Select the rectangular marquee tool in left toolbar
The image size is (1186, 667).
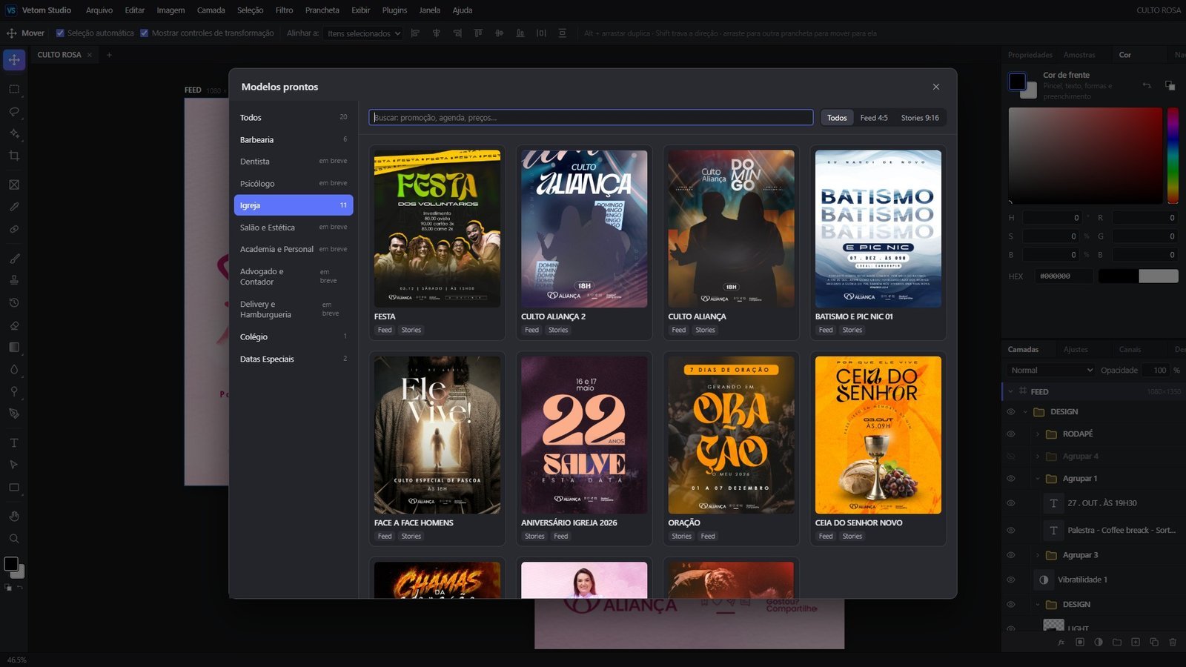tap(14, 89)
